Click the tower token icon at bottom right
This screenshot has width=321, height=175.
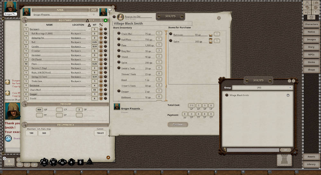[x=284, y=160]
